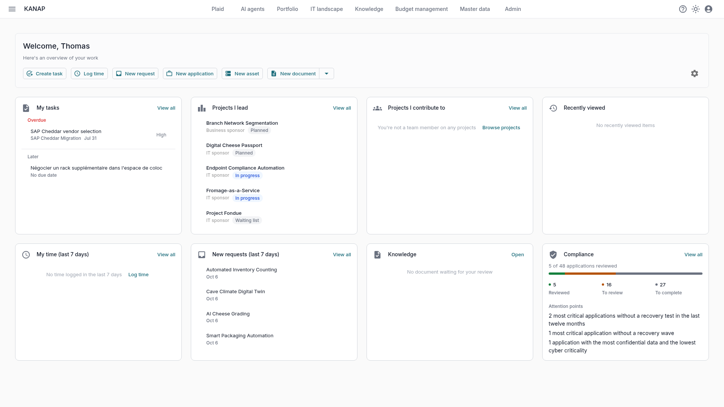View all in Compliance card

693,255
